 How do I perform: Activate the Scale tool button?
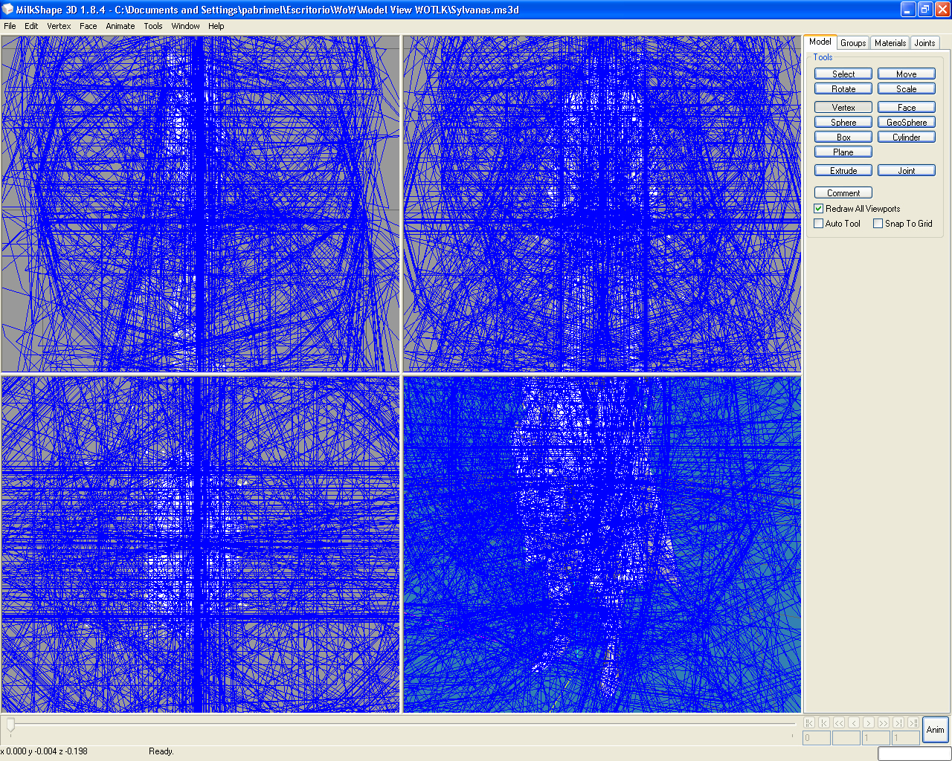907,88
